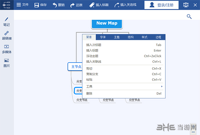
Task: Open the search magnifier icon
Action: coord(189,16)
